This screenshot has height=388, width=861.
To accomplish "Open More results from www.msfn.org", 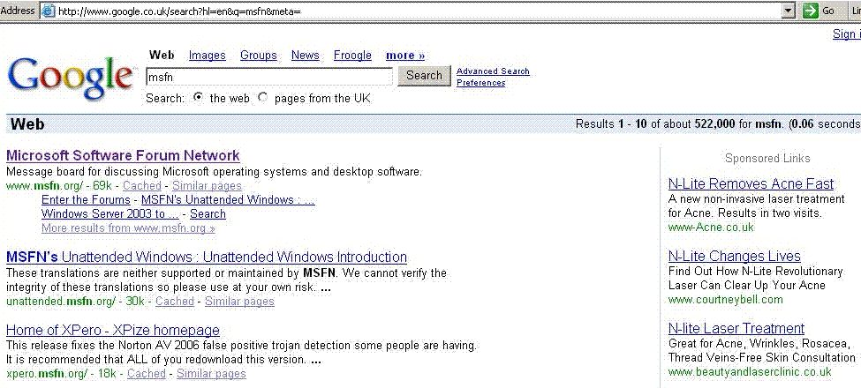I will pyautogui.click(x=128, y=228).
